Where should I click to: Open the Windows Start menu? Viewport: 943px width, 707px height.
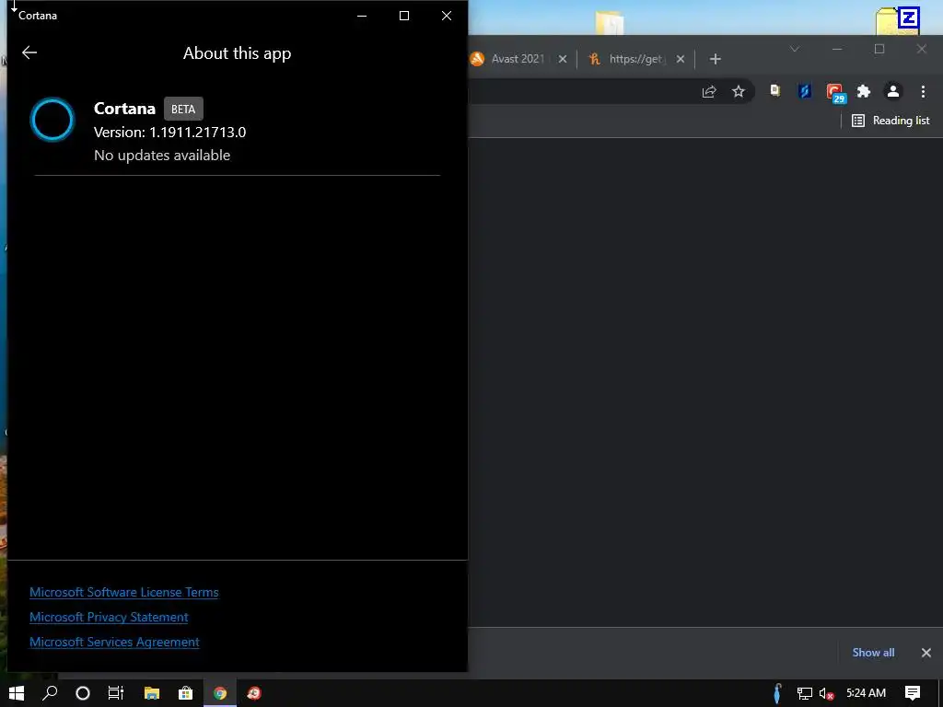tap(17, 693)
